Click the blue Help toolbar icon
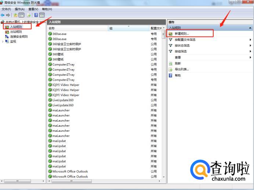Screen dimensions: 254x190 (x=36, y=15)
